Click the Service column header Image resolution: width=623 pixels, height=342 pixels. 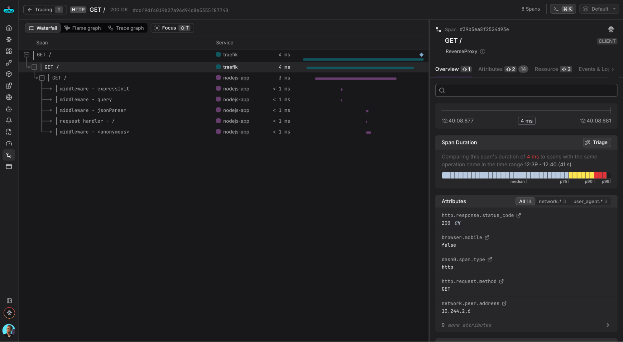click(x=224, y=43)
